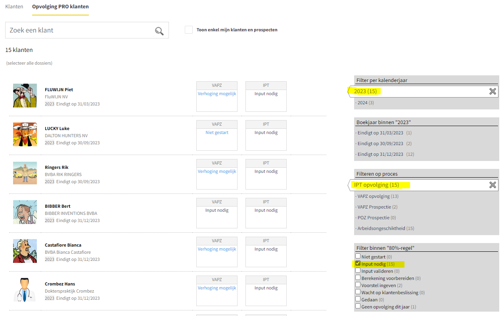Enable 'Toon enkel mijn klanten en prospecten'
This screenshot has height=316, width=504.
point(189,30)
